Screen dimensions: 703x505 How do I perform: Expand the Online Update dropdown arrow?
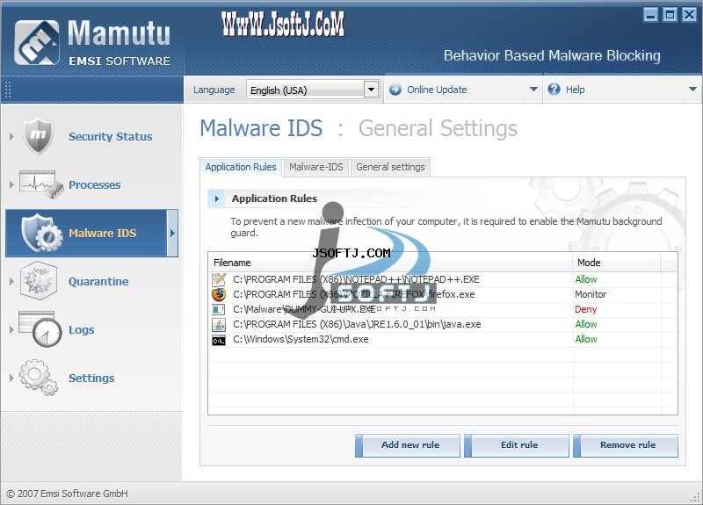[533, 90]
